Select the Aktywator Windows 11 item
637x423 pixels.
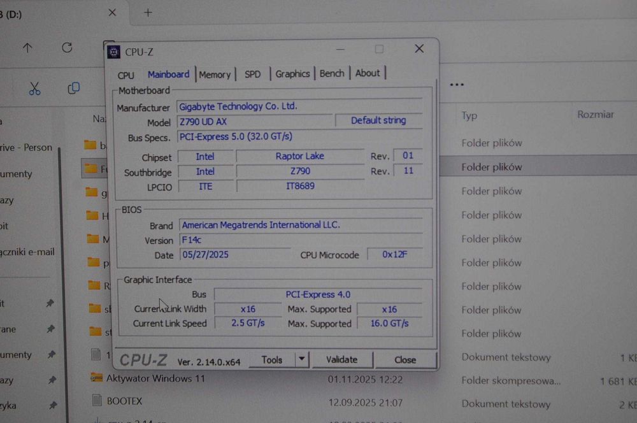point(155,378)
